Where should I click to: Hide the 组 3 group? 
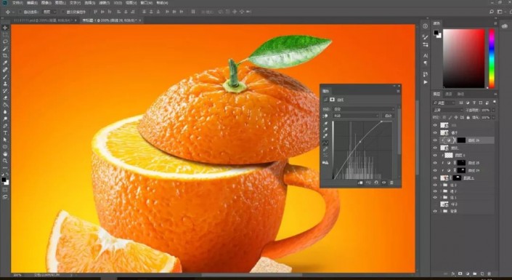pos(435,185)
